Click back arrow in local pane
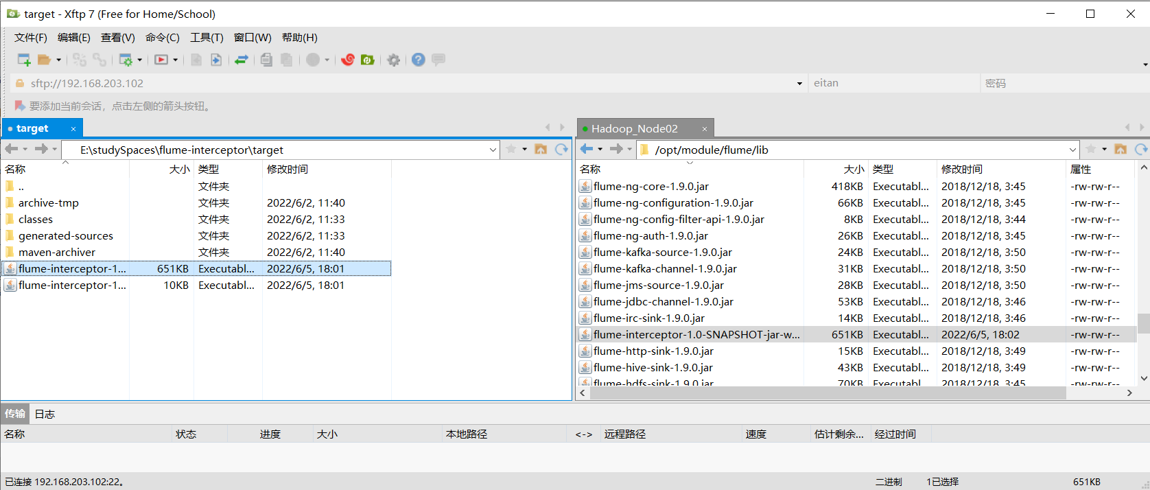The image size is (1150, 490). (x=12, y=149)
